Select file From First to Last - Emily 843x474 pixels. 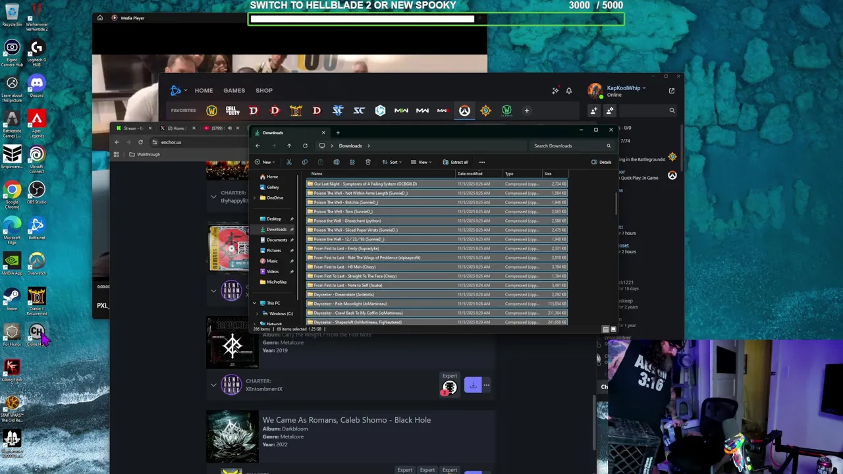pyautogui.click(x=437, y=248)
